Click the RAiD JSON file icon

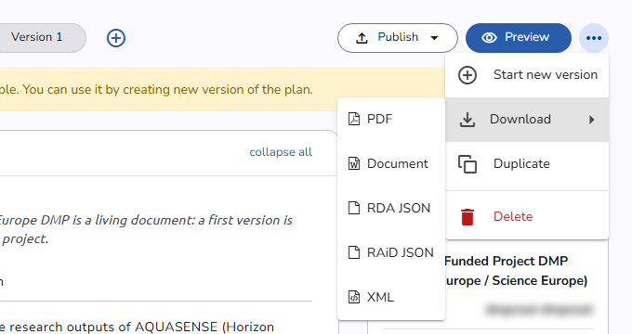[x=354, y=252]
